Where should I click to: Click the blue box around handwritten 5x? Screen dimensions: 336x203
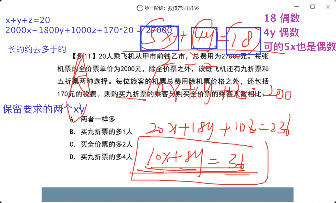tap(160, 38)
